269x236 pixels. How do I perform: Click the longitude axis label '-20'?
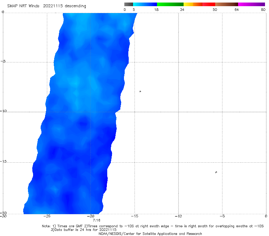91,216
